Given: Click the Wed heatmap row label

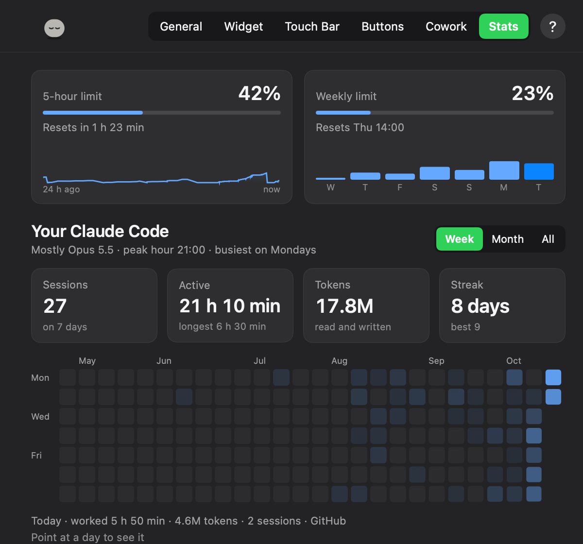Looking at the screenshot, I should 40,416.
